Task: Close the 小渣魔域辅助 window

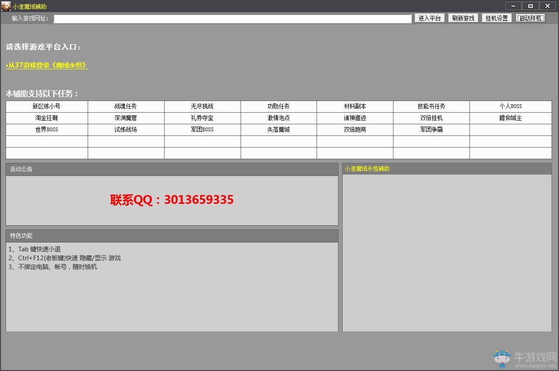Action: tap(548, 6)
